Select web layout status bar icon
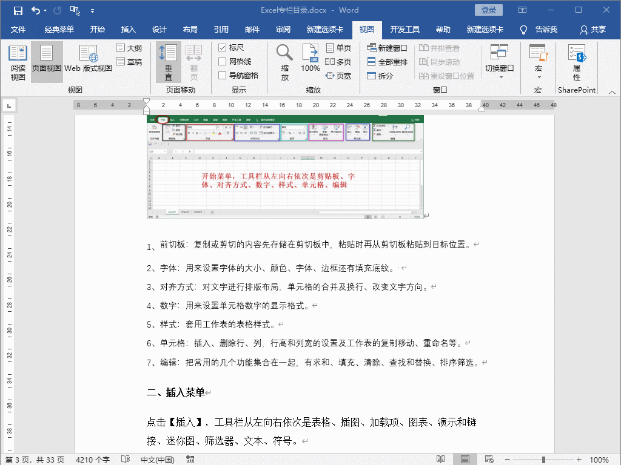 (489, 459)
